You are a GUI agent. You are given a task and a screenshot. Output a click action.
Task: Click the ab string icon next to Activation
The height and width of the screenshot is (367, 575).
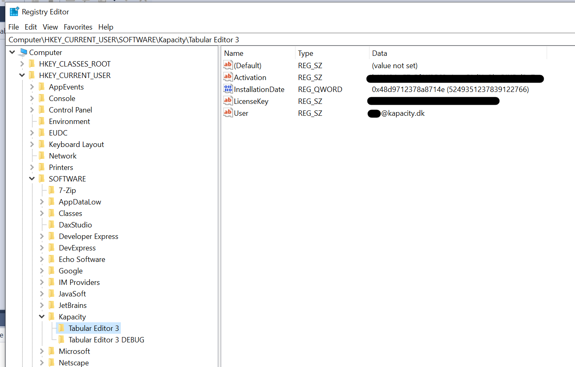[228, 77]
